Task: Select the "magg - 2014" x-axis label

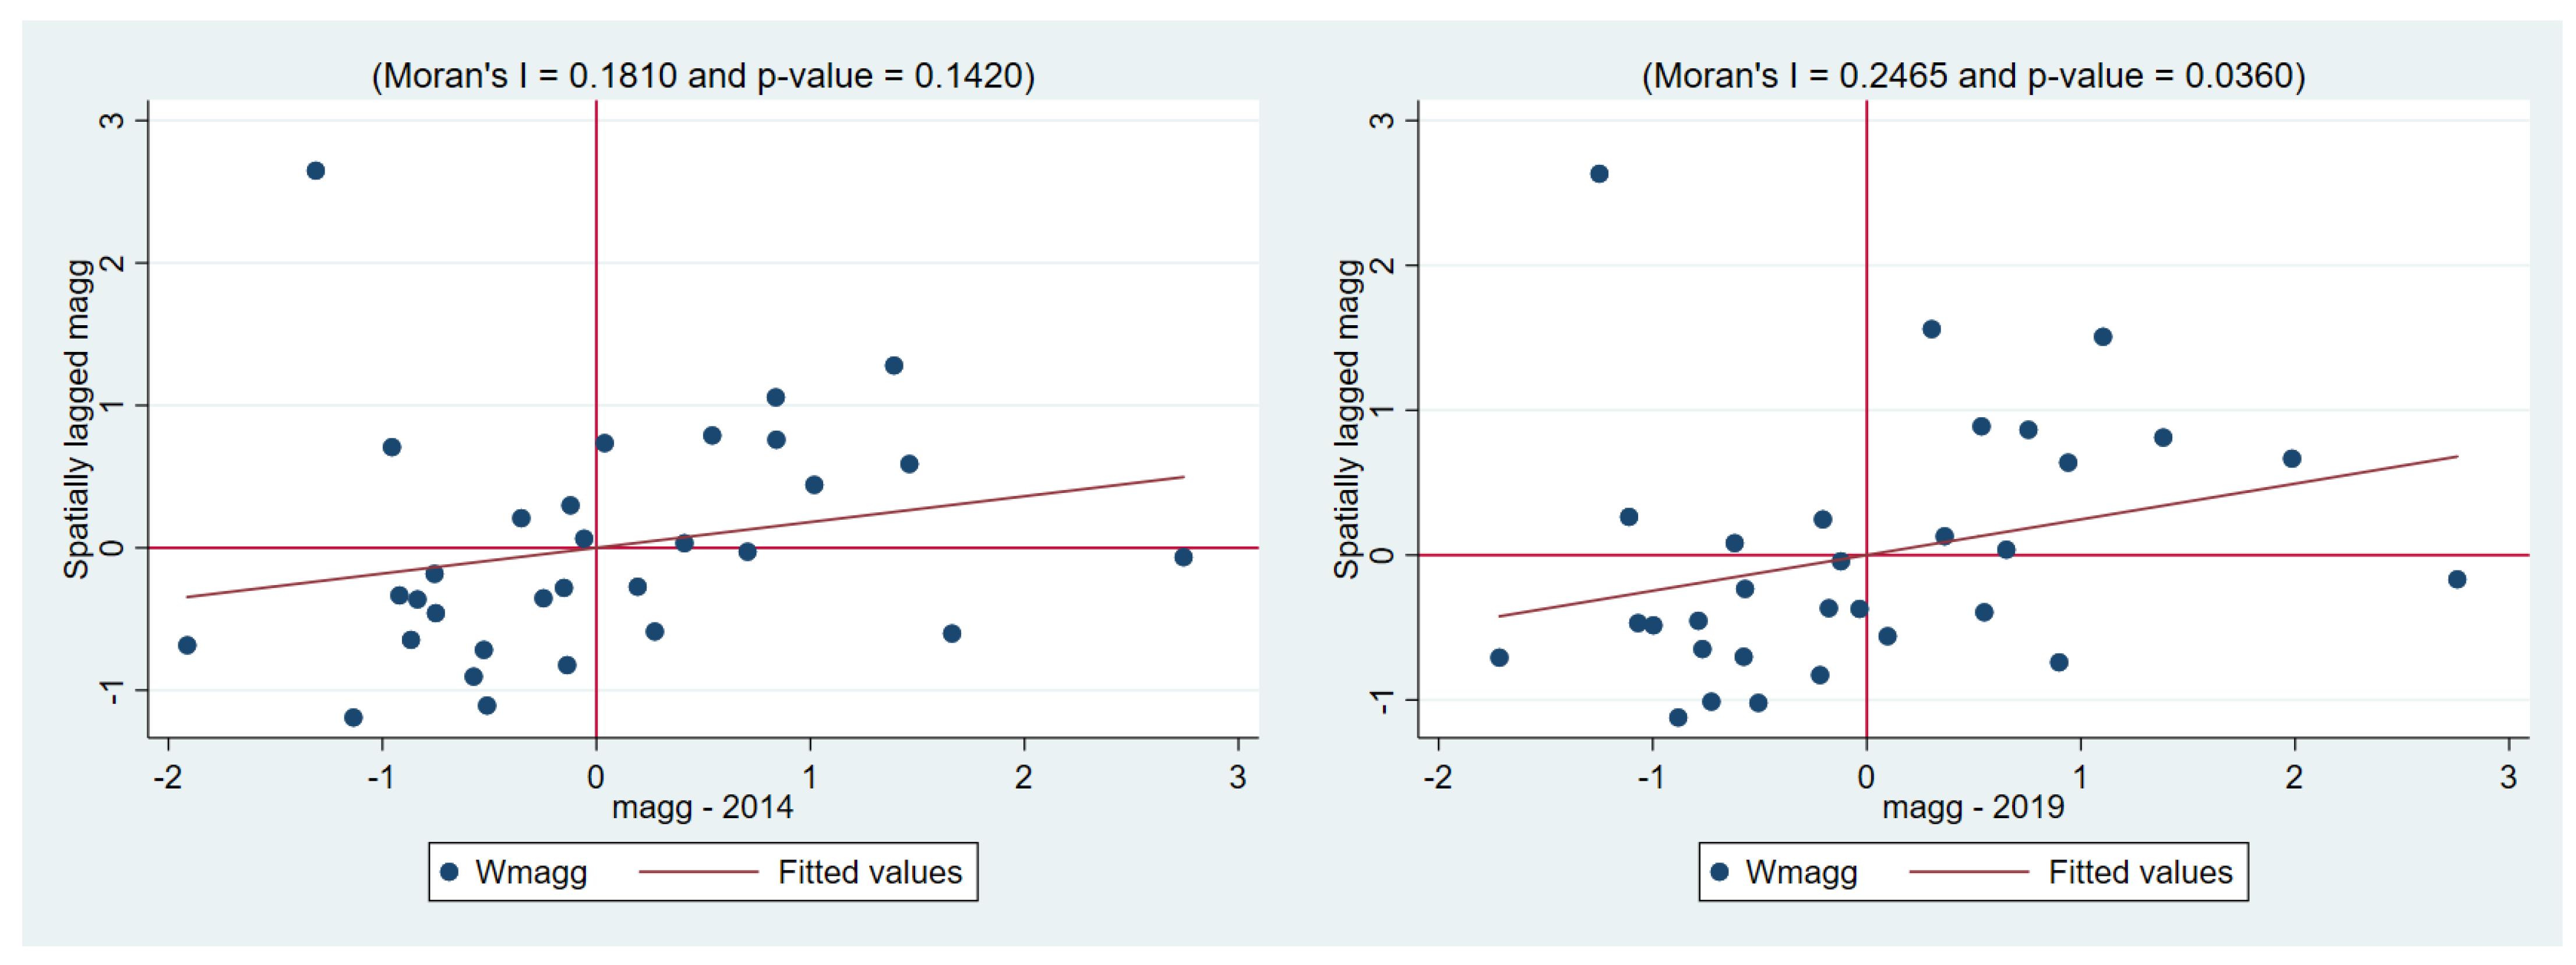Action: point(702,806)
